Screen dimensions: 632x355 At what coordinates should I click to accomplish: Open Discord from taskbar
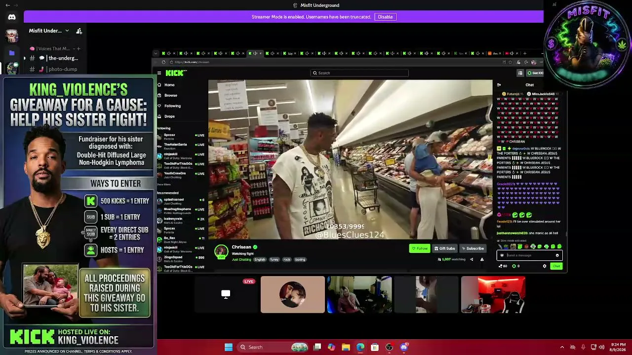coord(404,347)
